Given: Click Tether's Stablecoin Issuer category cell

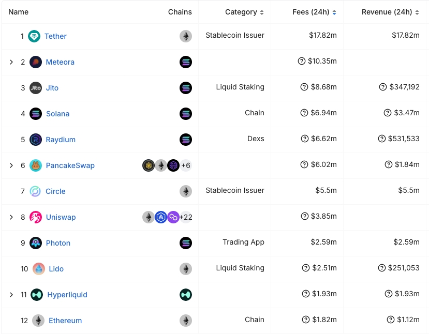Looking at the screenshot, I should pos(235,35).
